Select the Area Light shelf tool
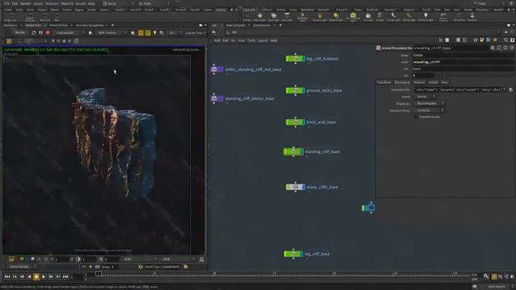 click(287, 17)
